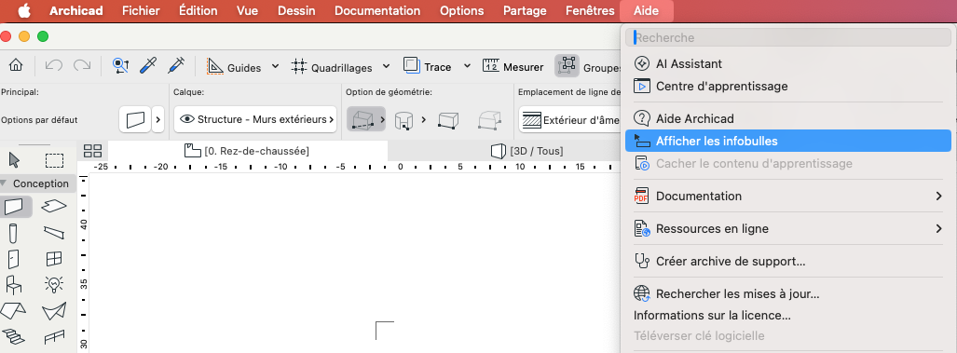Screen dimensions: 957x353
Task: Expand arrow next to default settings
Action: coord(158,119)
